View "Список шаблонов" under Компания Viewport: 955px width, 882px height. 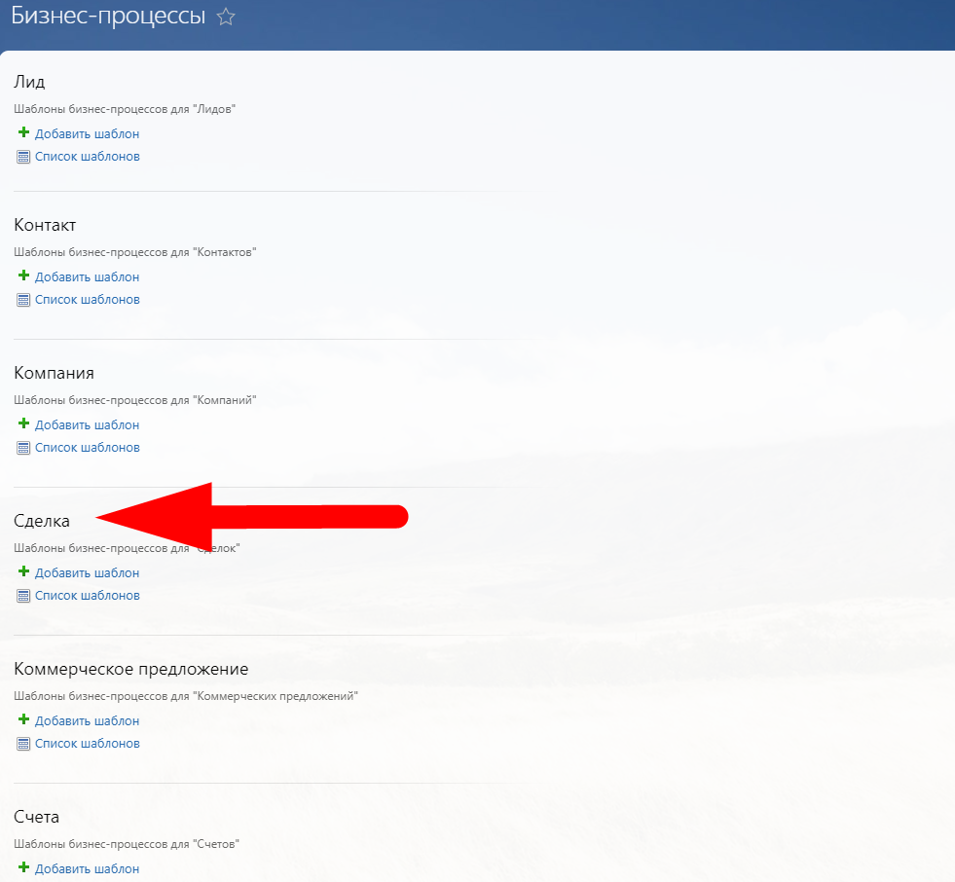[x=87, y=448]
